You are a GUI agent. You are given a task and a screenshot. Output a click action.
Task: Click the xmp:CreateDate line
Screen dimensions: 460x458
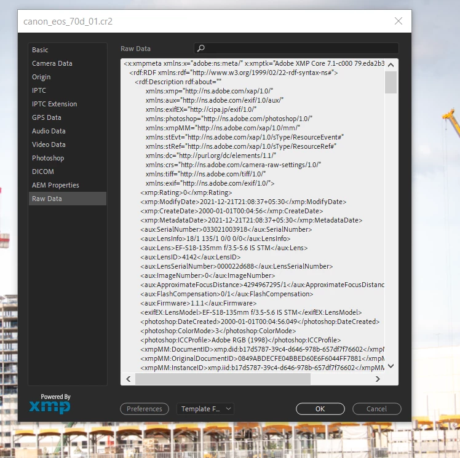[x=232, y=211]
